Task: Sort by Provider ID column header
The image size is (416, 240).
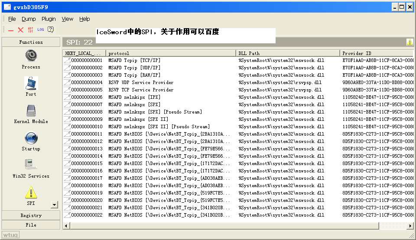Action: (377, 53)
